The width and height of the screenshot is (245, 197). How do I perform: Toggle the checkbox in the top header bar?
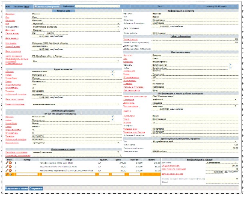tap(36, 6)
